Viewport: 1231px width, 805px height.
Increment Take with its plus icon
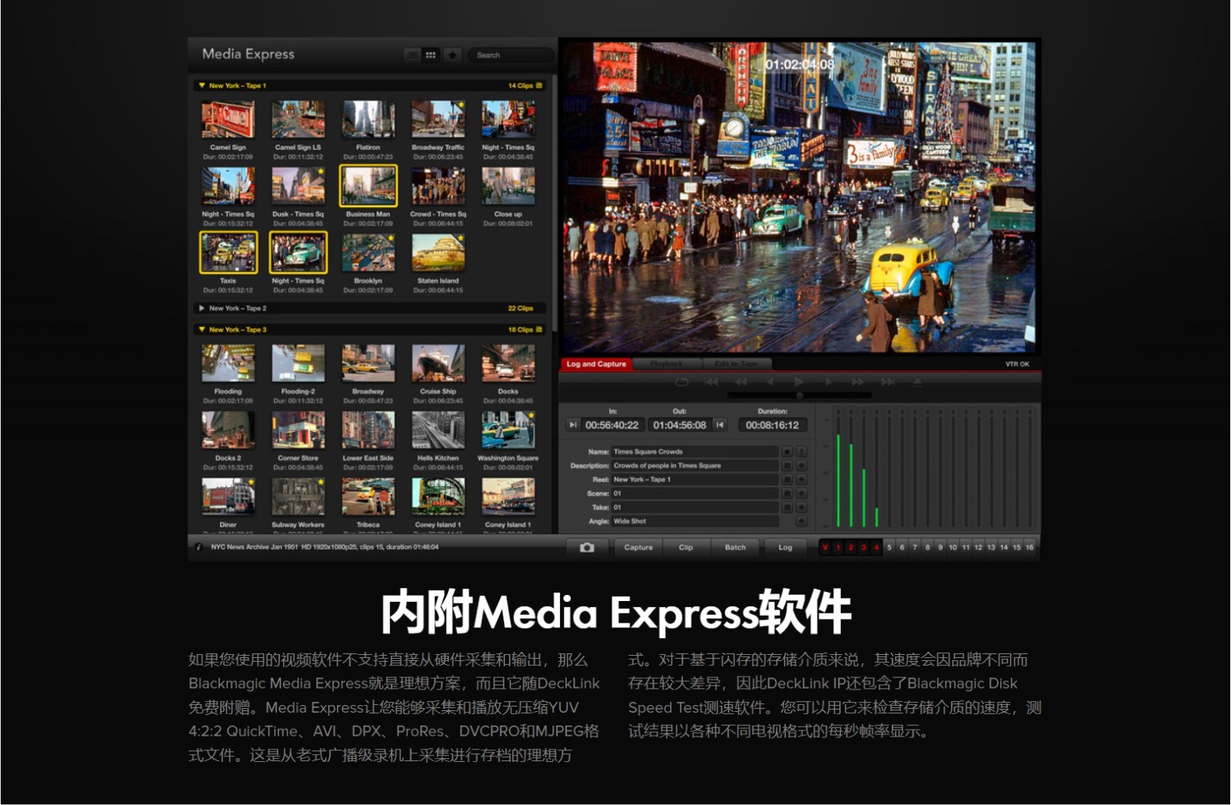pyautogui.click(x=801, y=507)
